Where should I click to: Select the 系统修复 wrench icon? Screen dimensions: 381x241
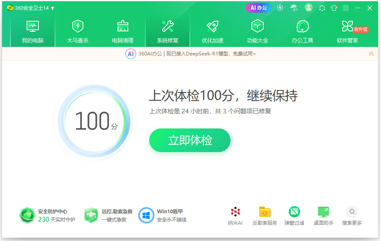pyautogui.click(x=168, y=27)
